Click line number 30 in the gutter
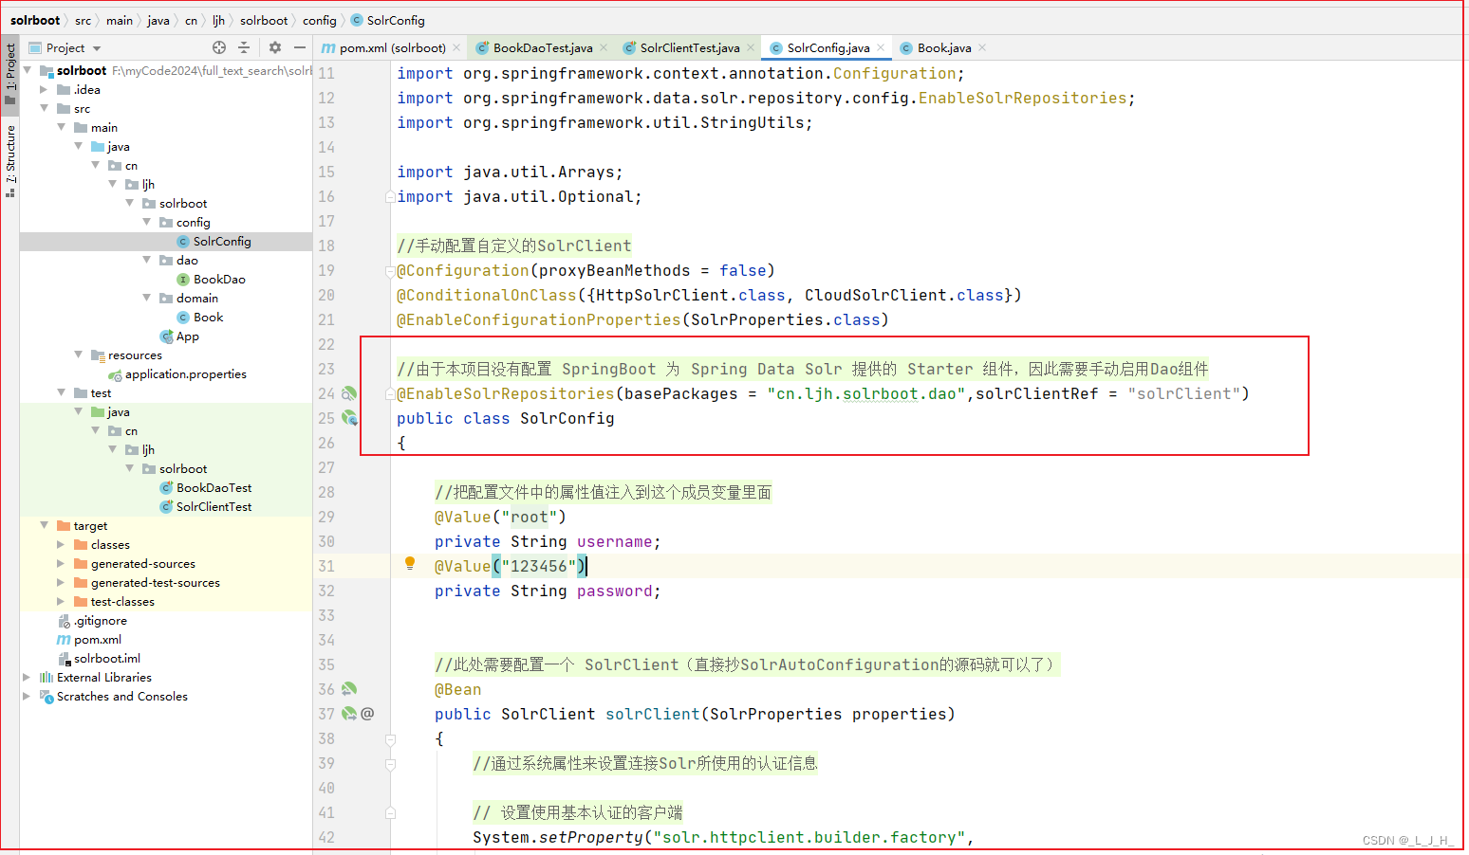 pyautogui.click(x=325, y=541)
